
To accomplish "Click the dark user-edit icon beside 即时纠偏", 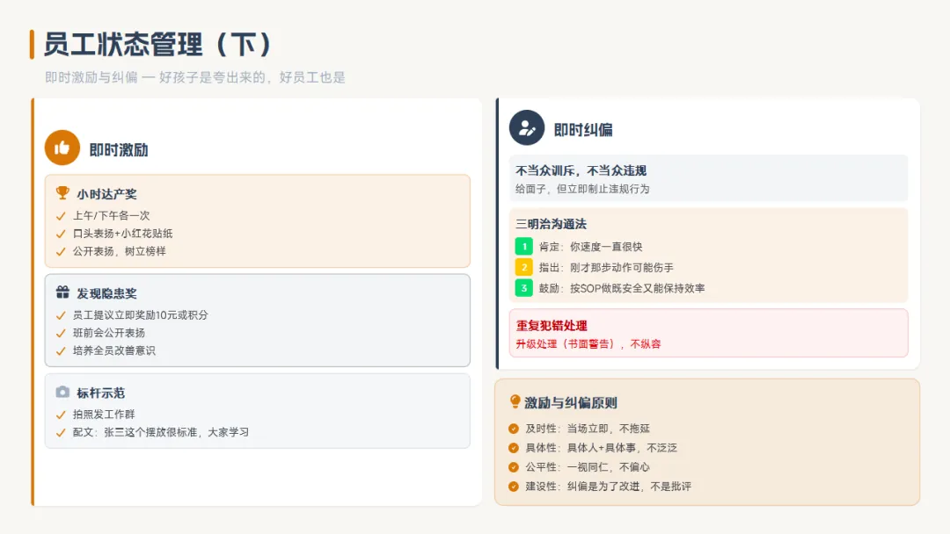I will click(x=527, y=128).
